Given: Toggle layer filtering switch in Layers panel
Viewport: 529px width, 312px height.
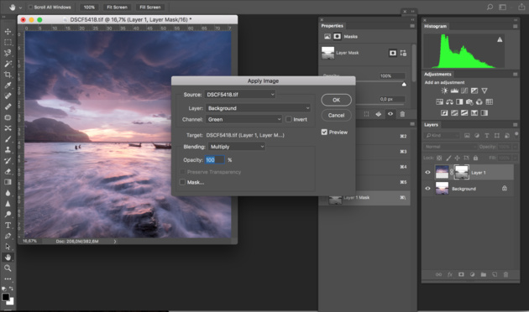Looking at the screenshot, I should (x=516, y=135).
